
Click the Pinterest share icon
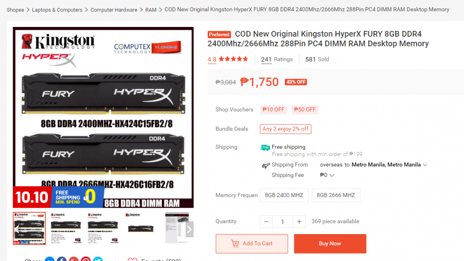86,259
